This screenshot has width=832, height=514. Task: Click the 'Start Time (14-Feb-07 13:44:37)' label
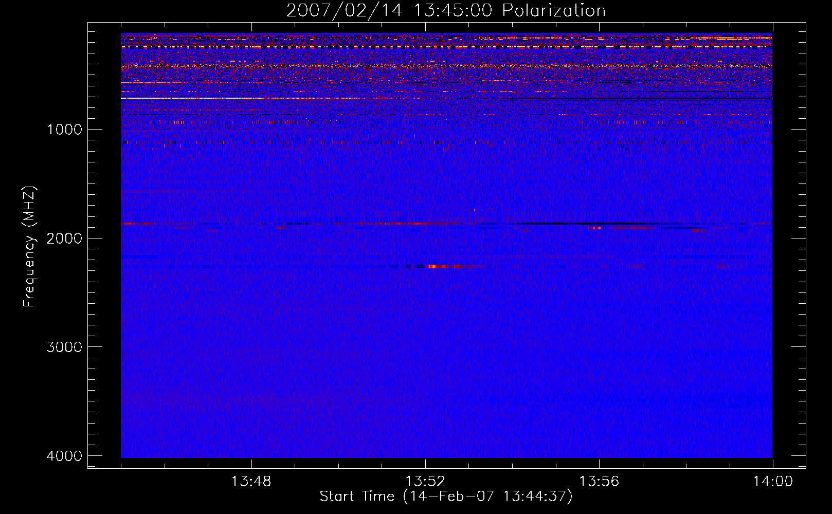[446, 497]
